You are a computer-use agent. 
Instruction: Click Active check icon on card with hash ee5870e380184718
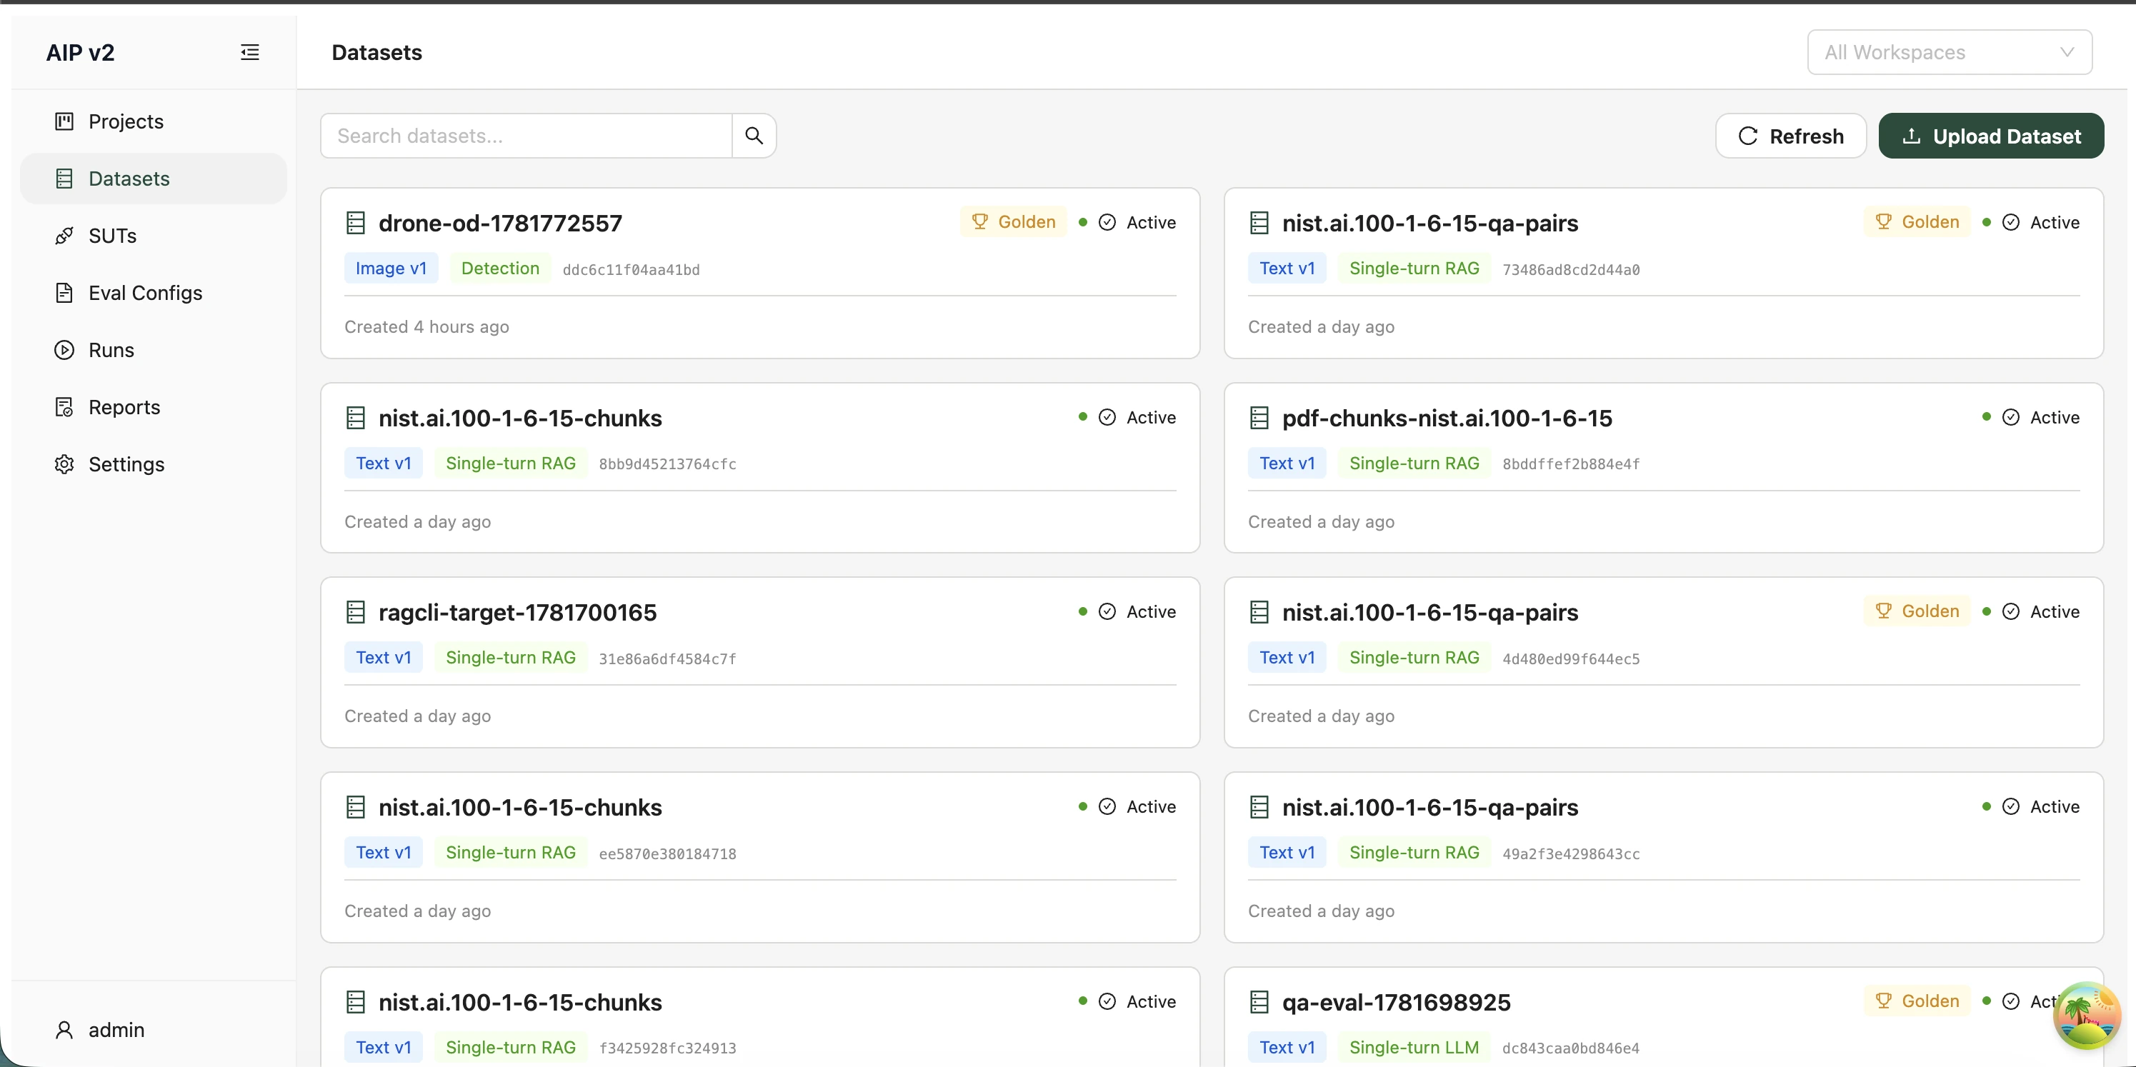(1107, 806)
